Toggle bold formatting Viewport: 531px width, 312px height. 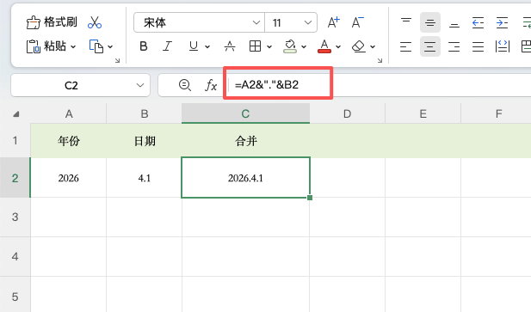(x=143, y=46)
